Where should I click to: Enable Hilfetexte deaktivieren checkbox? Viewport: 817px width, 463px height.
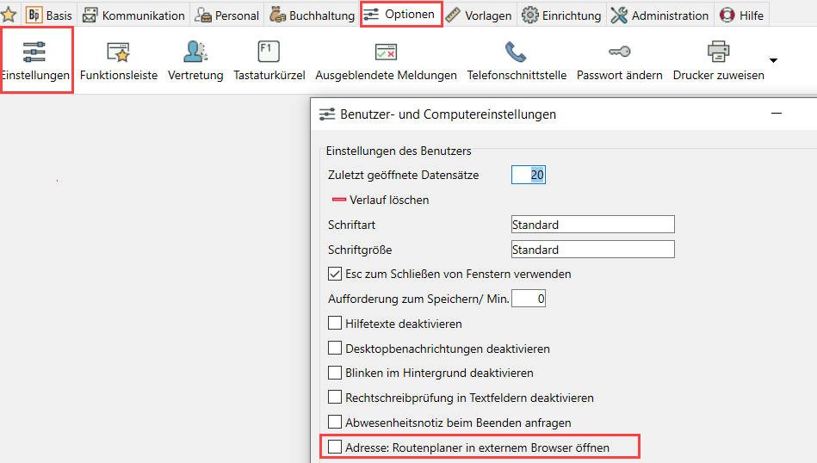335,324
